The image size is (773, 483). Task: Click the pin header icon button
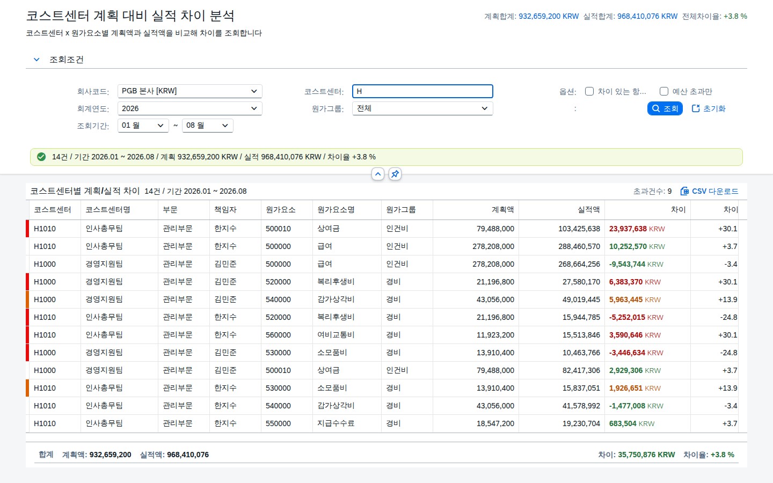coord(395,174)
